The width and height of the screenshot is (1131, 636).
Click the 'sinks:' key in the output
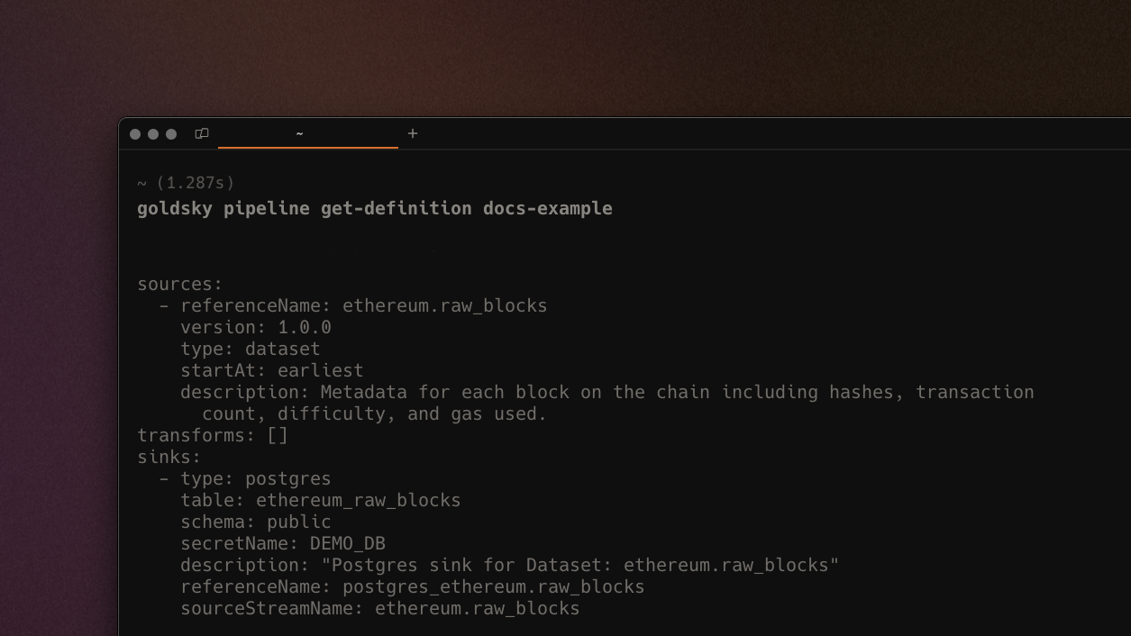click(x=169, y=457)
